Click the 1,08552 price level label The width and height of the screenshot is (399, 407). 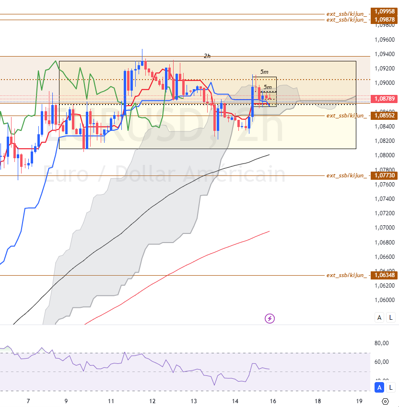(384, 116)
